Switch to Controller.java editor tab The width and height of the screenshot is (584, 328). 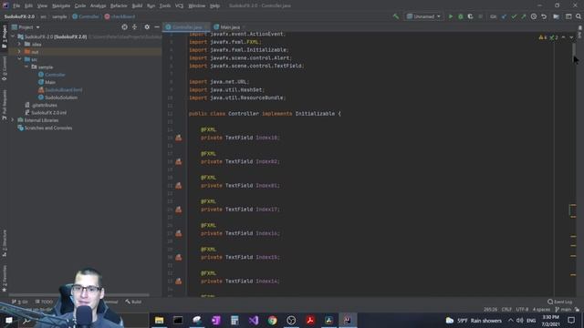click(186, 27)
